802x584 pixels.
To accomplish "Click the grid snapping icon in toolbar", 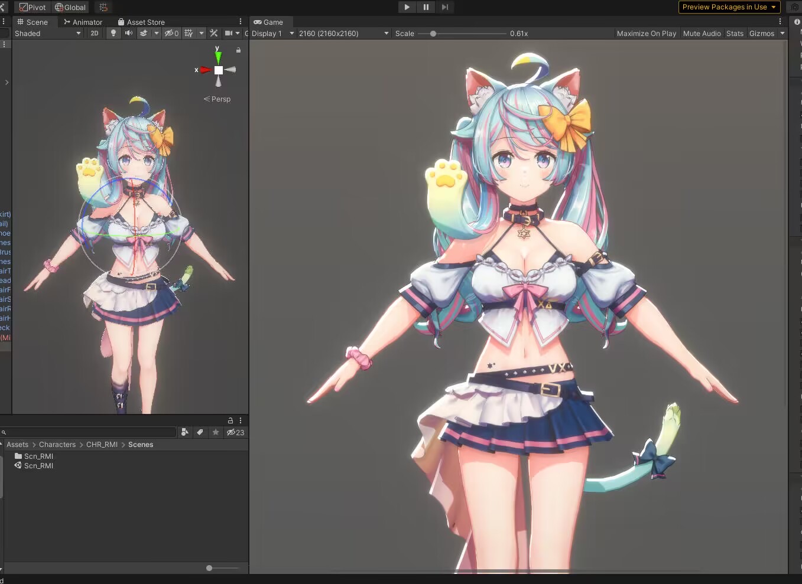I will pyautogui.click(x=103, y=7).
